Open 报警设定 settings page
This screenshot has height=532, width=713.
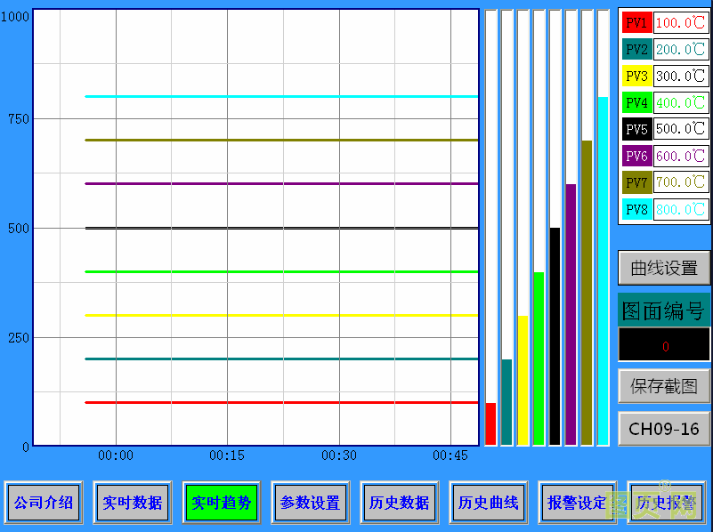point(578,503)
